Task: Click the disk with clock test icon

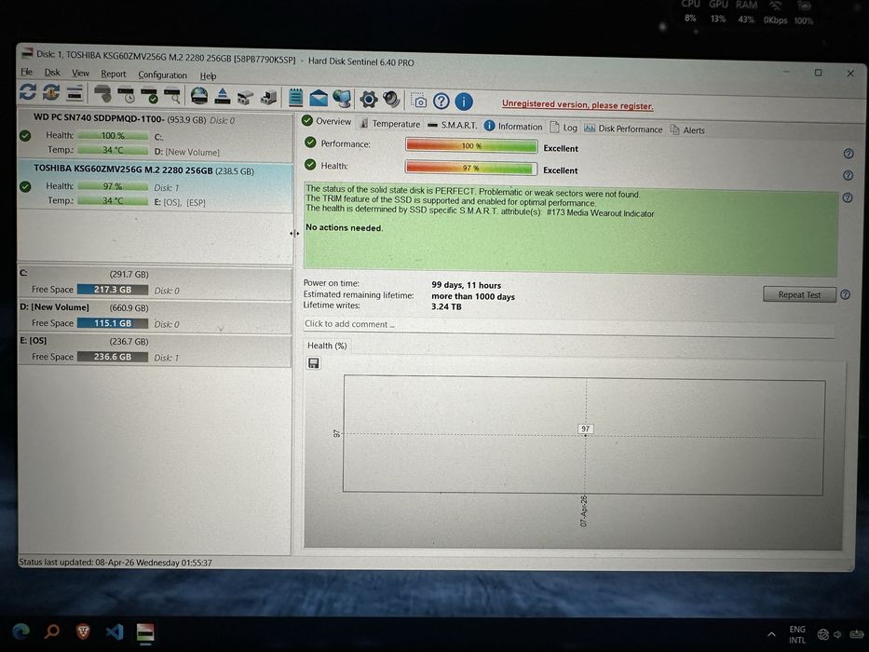Action: (x=127, y=95)
